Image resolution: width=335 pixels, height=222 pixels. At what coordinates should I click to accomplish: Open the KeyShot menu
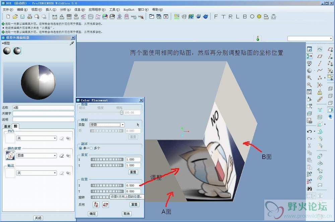tap(129, 10)
